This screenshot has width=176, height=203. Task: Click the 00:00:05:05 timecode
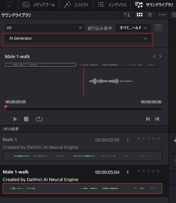coord(16,102)
